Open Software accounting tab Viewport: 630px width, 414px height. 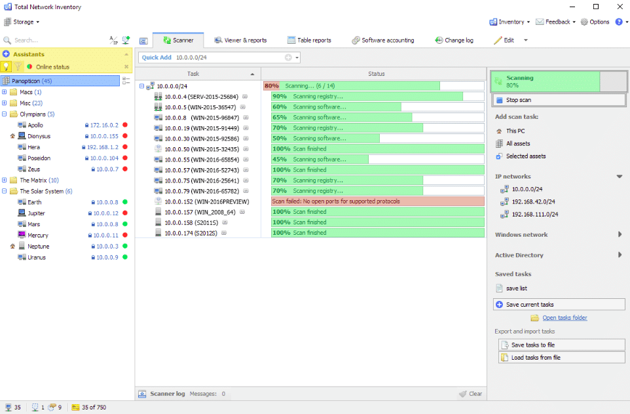[383, 40]
